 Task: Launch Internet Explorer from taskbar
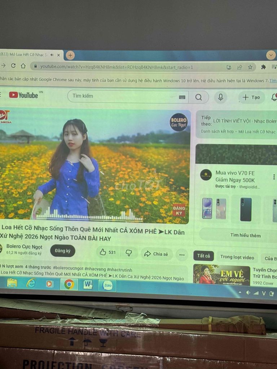point(31,283)
